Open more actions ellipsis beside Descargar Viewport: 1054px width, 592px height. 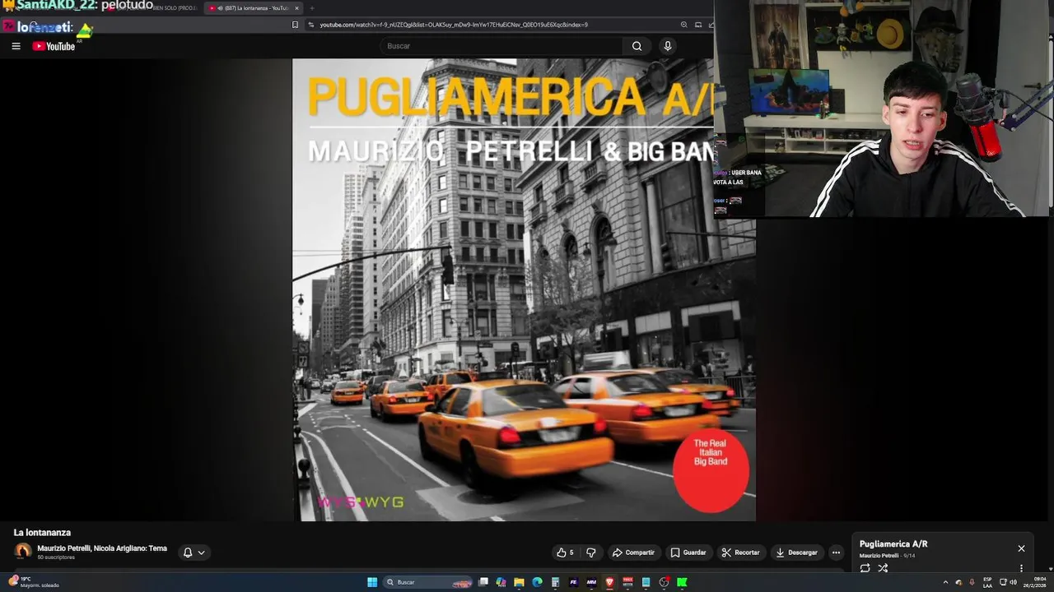pyautogui.click(x=836, y=553)
